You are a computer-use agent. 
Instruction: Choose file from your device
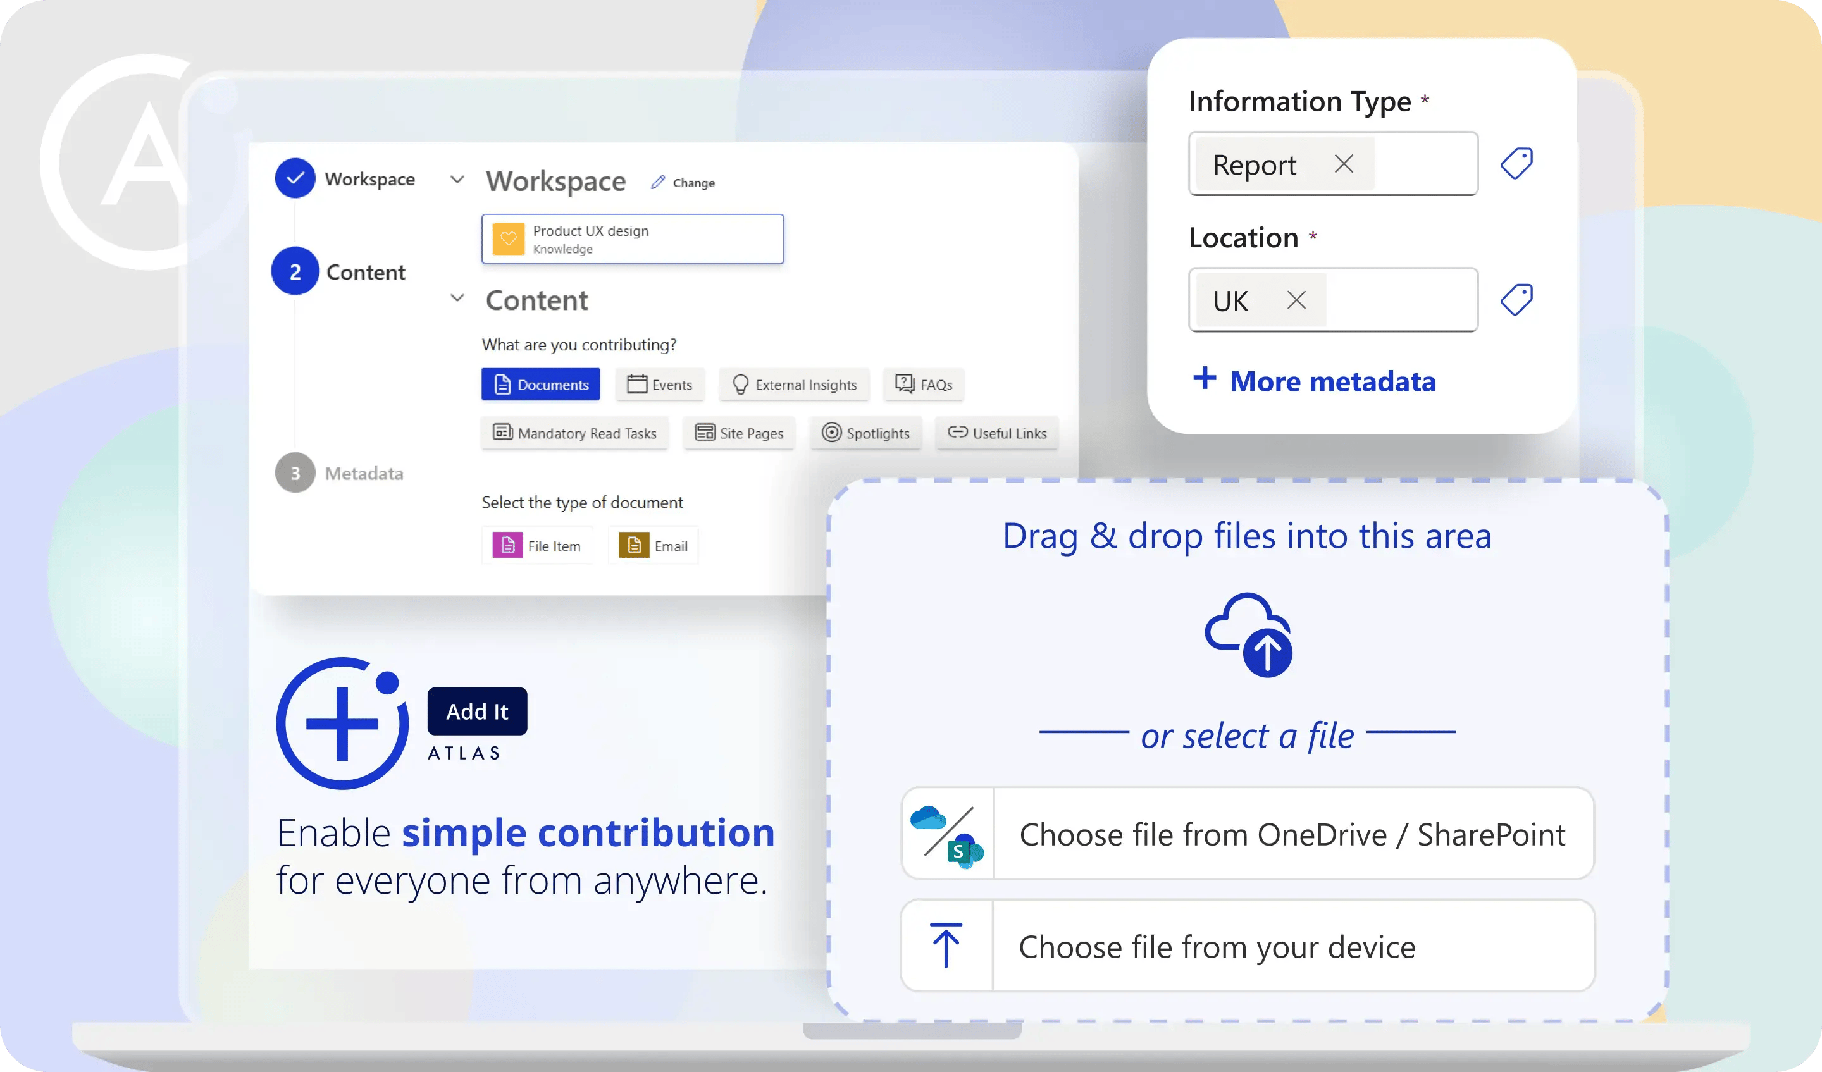coord(1248,946)
